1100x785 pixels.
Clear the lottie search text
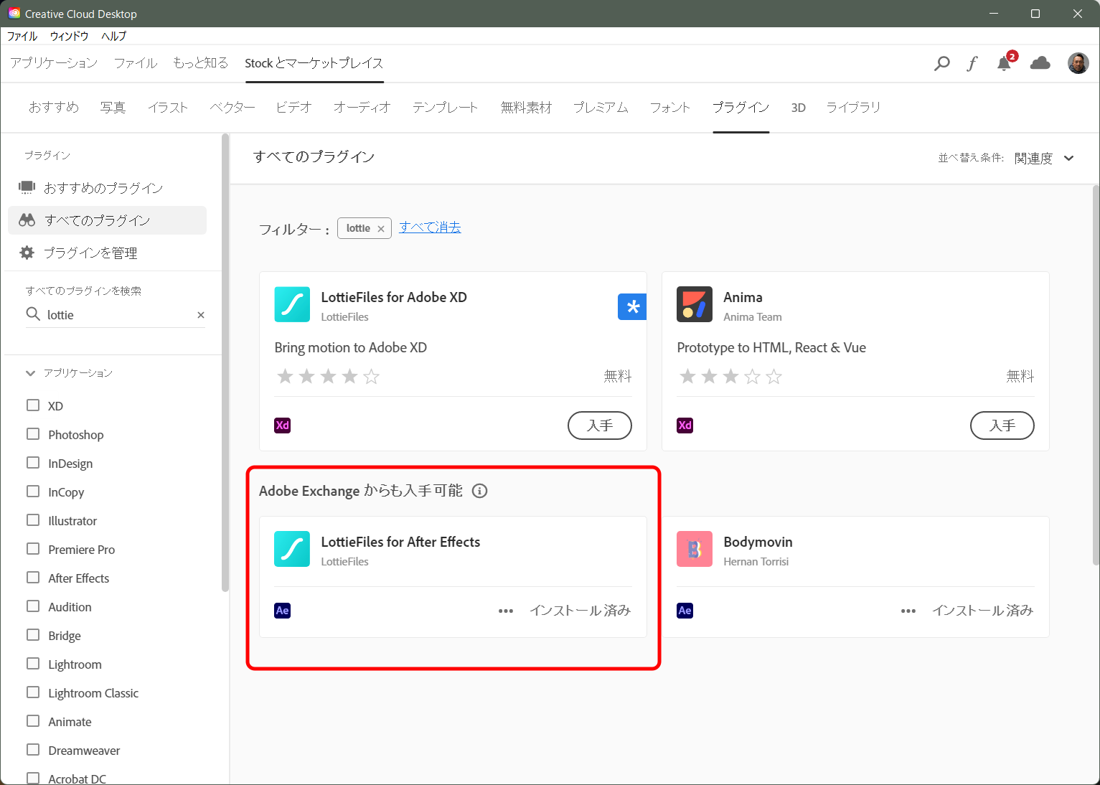point(201,315)
